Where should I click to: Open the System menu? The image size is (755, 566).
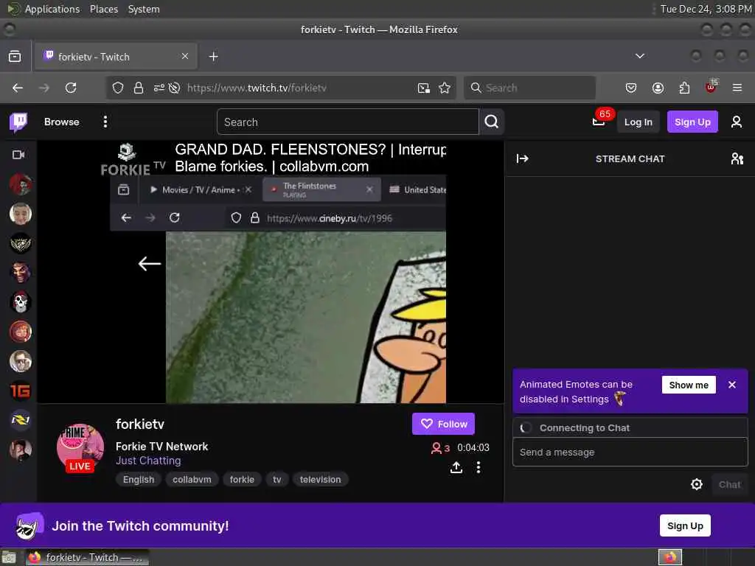tap(144, 9)
